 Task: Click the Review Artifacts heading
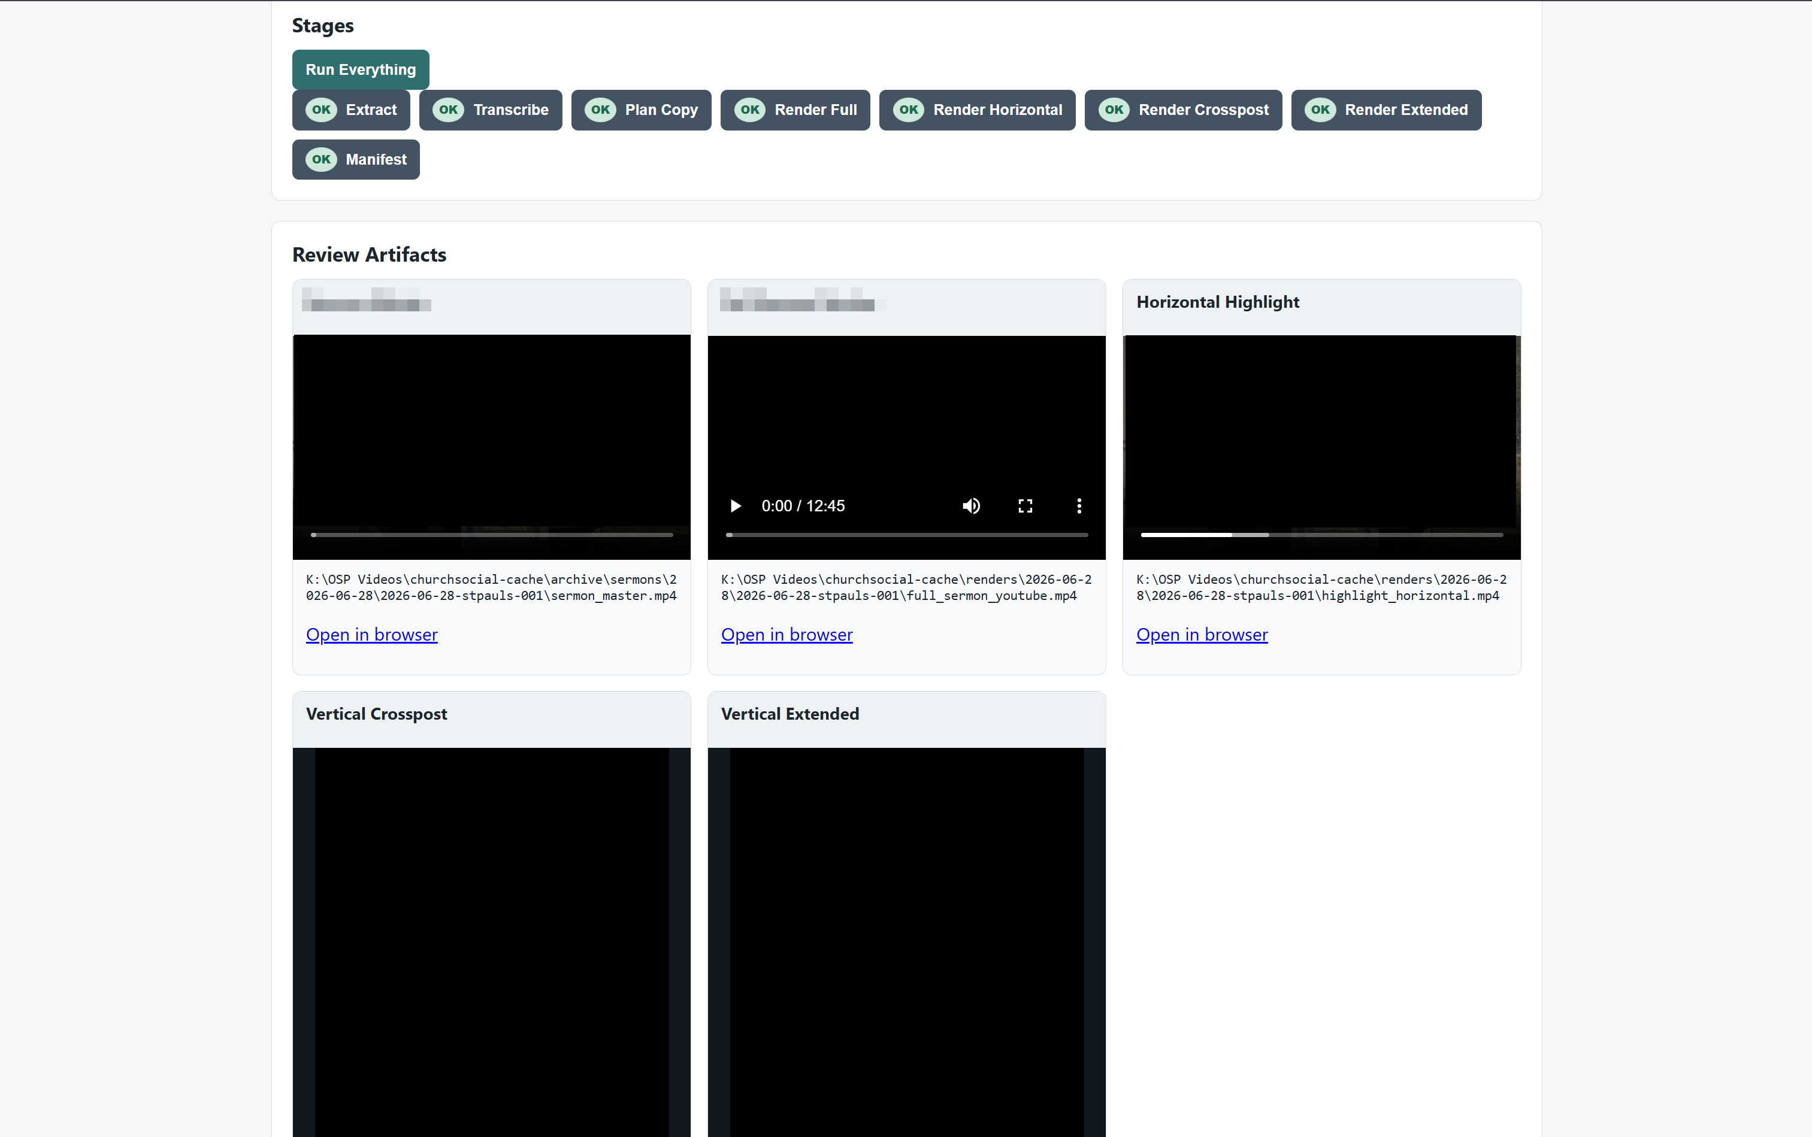(x=370, y=255)
